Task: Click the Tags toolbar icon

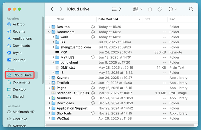Action: tap(160, 9)
